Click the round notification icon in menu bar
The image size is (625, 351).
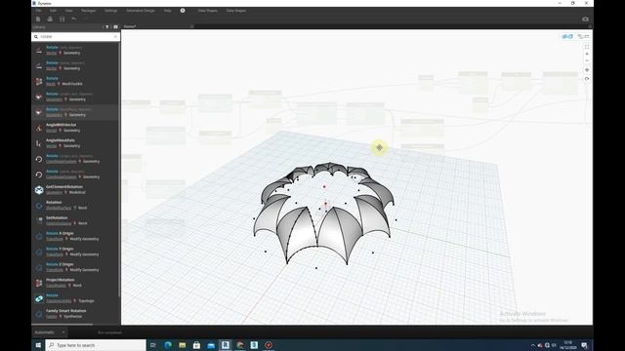183,11
